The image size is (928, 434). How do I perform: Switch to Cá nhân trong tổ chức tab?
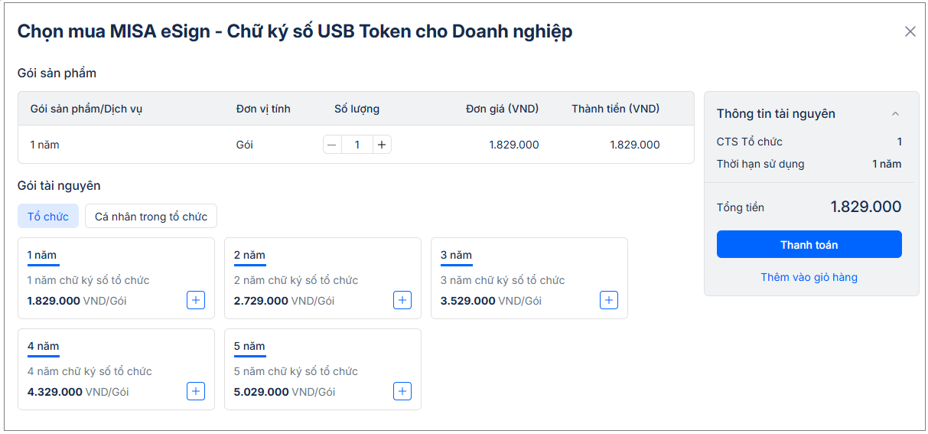[x=151, y=217]
